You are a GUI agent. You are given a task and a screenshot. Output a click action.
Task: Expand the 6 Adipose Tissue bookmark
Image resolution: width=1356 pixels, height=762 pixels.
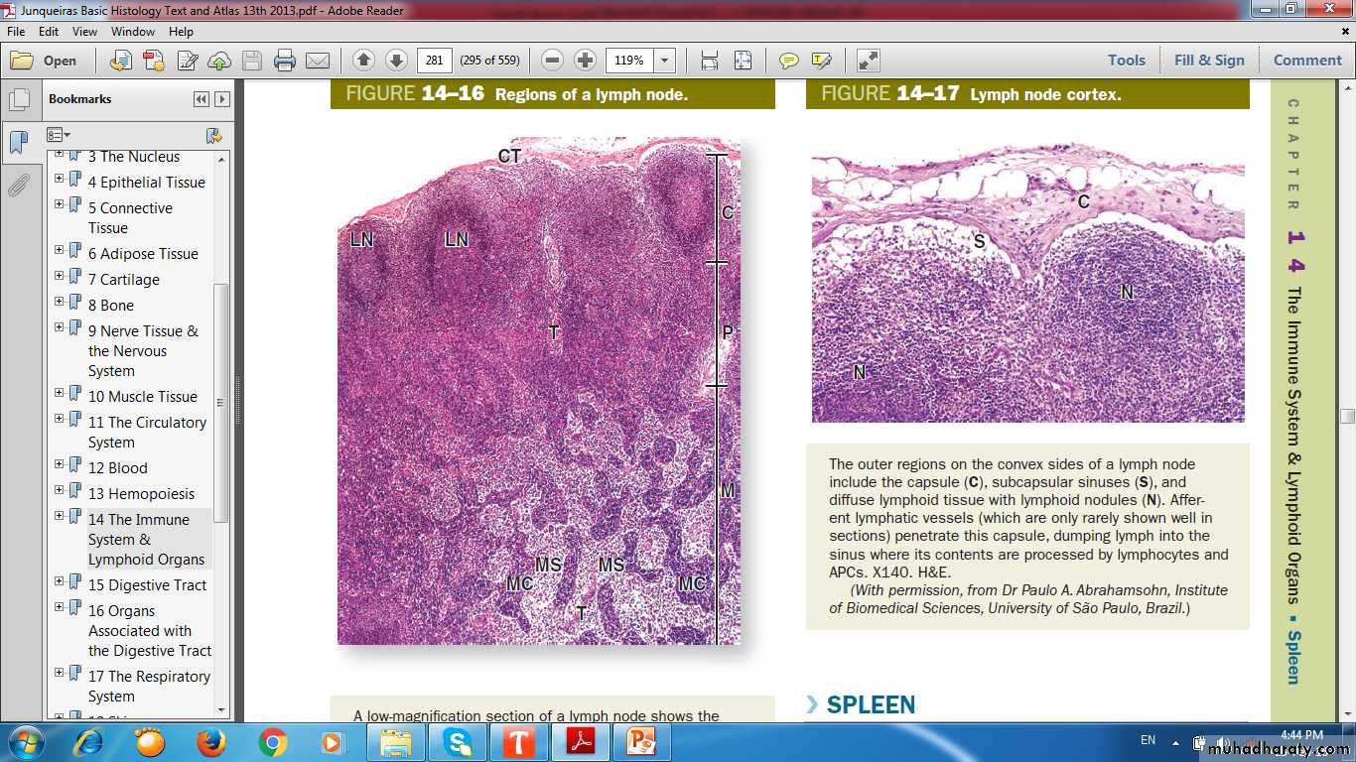[x=59, y=250]
